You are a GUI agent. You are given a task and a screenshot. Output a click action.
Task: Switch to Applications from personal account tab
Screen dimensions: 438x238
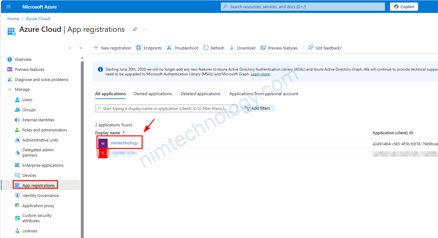point(264,94)
